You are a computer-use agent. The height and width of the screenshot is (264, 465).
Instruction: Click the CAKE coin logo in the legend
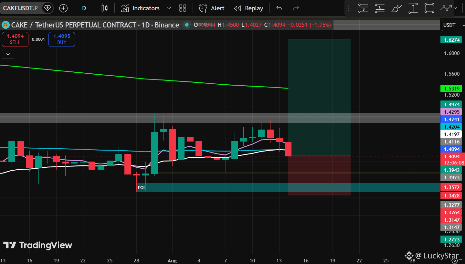5,25
